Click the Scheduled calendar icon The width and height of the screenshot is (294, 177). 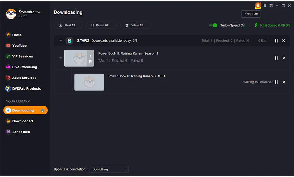(x=8, y=132)
